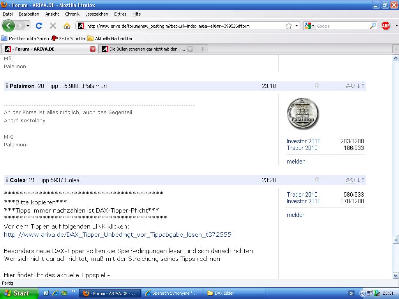Open the back/forward history dropdown arrow
This screenshot has width=399, height=299.
click(x=28, y=26)
